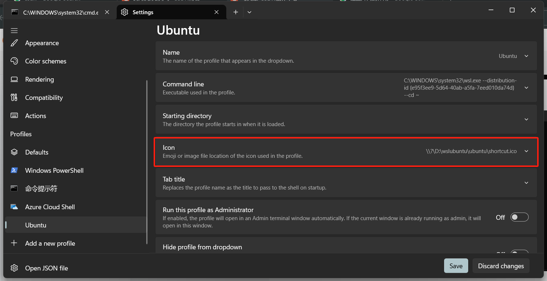Open the hamburger navigation menu
The height and width of the screenshot is (281, 547).
(14, 31)
